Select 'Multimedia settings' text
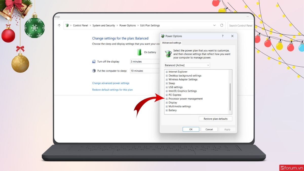This screenshot has height=171, width=304. [180, 106]
